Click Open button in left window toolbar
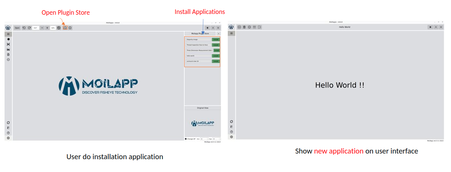The width and height of the screenshot is (451, 172). [x=17, y=28]
